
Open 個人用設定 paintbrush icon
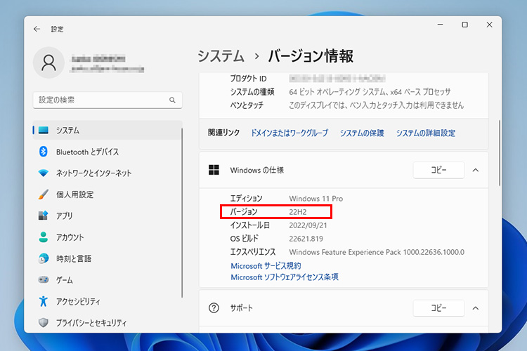pos(44,194)
